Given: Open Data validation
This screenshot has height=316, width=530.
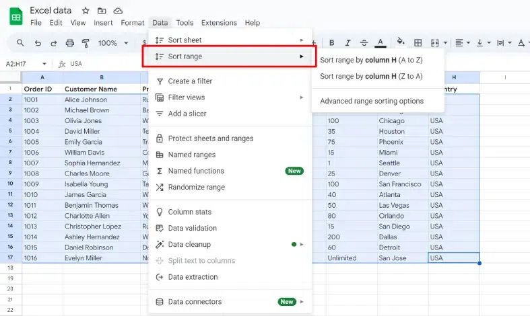Looking at the screenshot, I should tap(230, 228).
